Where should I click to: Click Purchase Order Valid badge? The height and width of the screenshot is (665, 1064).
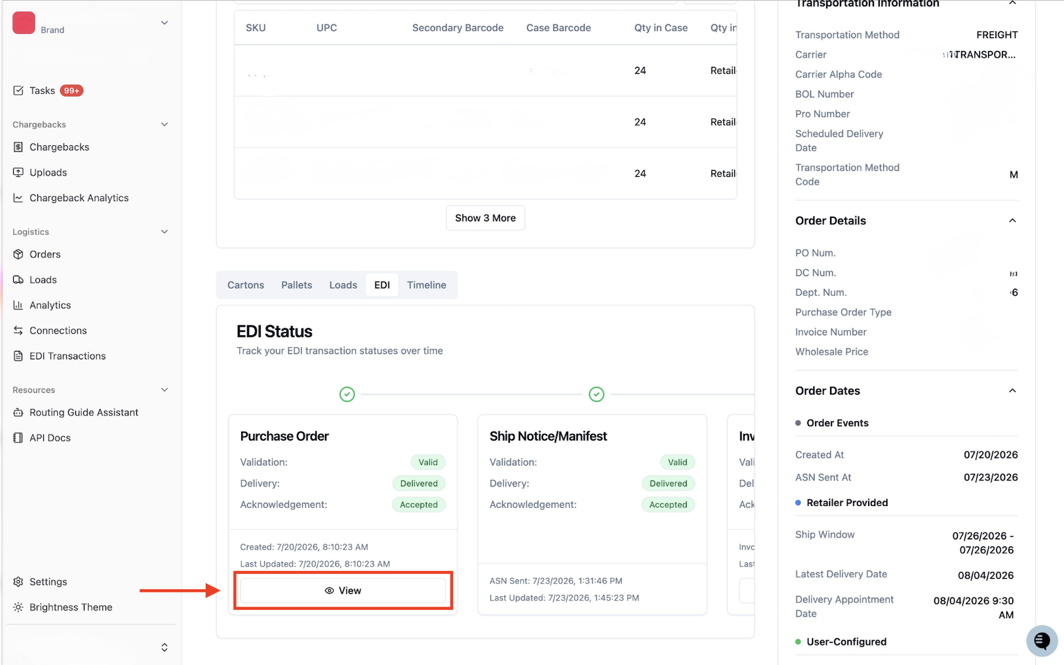click(428, 462)
